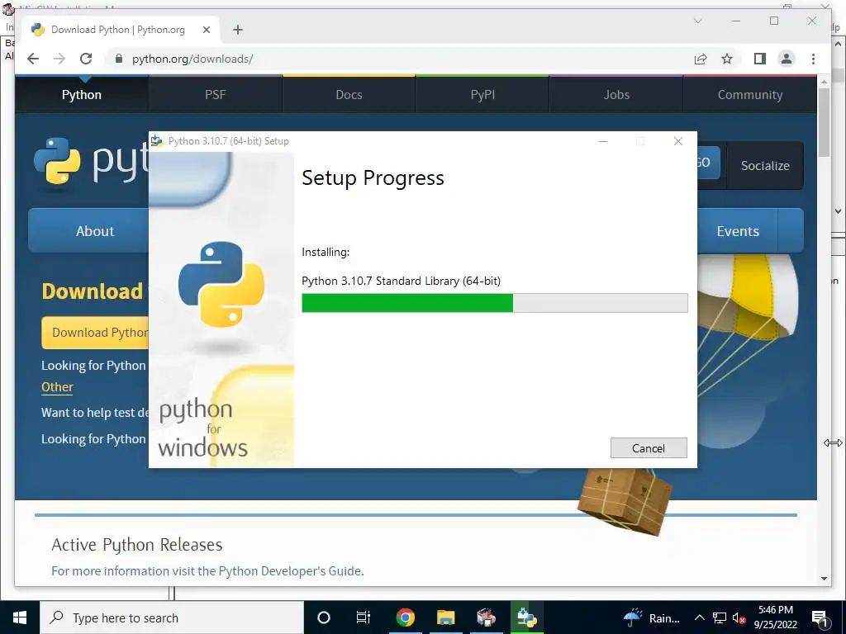Open File Explorer from the taskbar
This screenshot has height=634, width=846.
[445, 617]
